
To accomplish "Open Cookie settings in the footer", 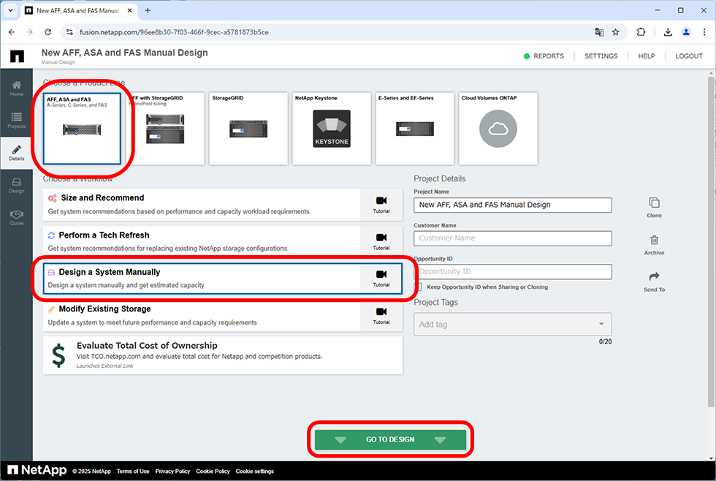I will (x=255, y=471).
